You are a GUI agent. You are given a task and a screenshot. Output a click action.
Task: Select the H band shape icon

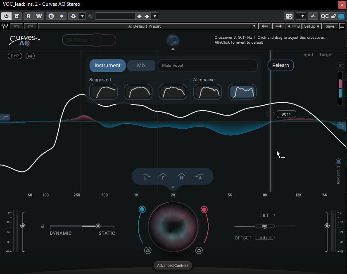[x=181, y=177]
